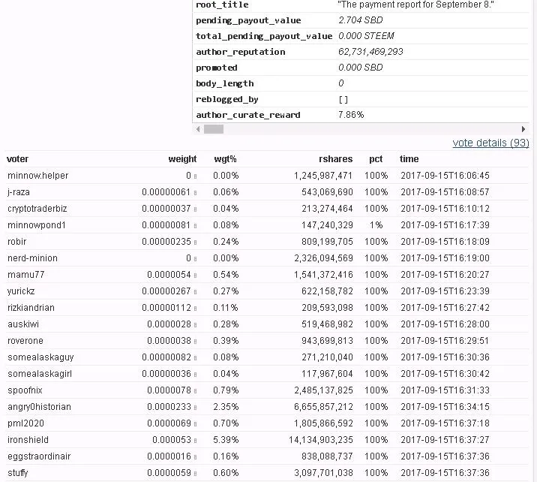
Task: Click the weight column header
Action: click(x=182, y=159)
